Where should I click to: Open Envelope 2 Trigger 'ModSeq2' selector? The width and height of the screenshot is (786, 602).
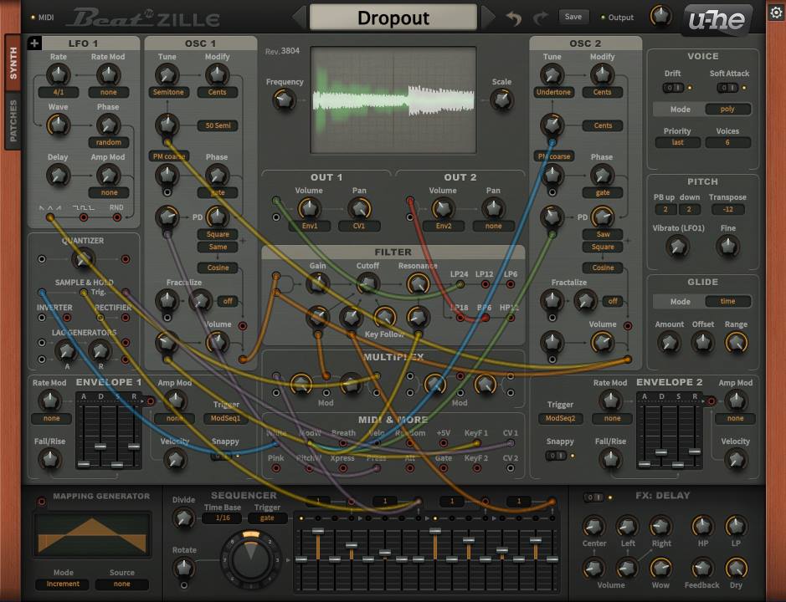[560, 418]
